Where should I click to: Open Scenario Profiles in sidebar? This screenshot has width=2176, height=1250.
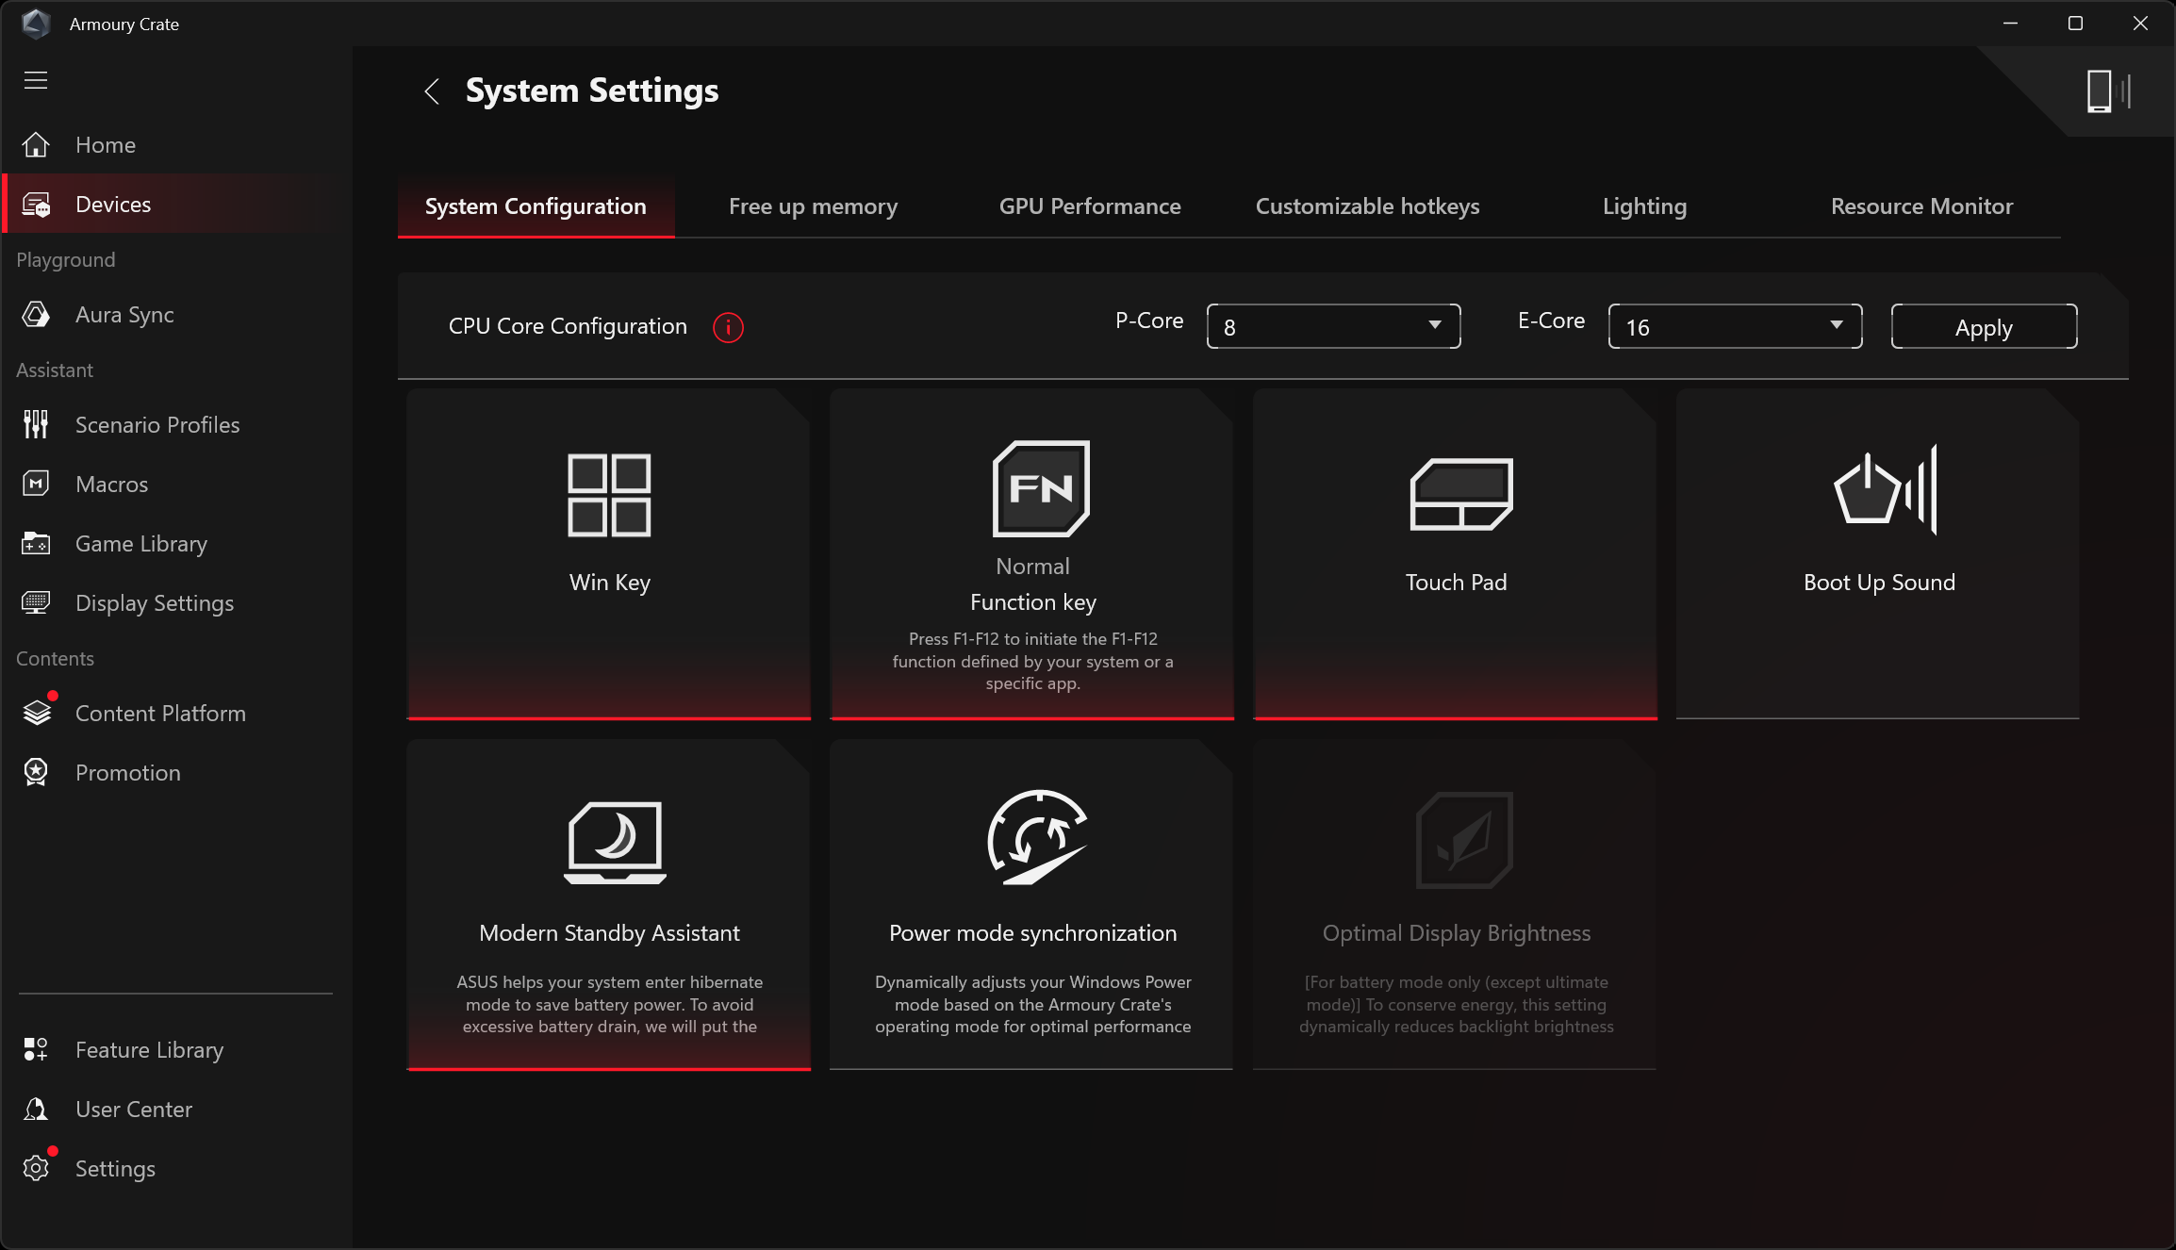click(x=157, y=425)
